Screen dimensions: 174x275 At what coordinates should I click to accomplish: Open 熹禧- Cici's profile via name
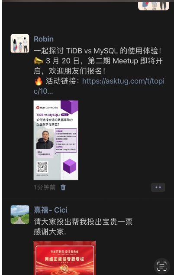pos(50,210)
